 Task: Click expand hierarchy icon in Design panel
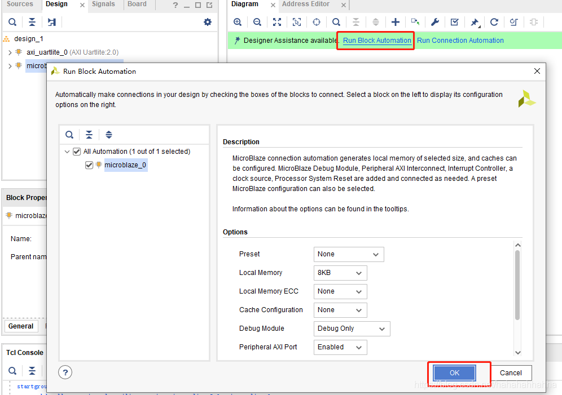tap(52, 22)
